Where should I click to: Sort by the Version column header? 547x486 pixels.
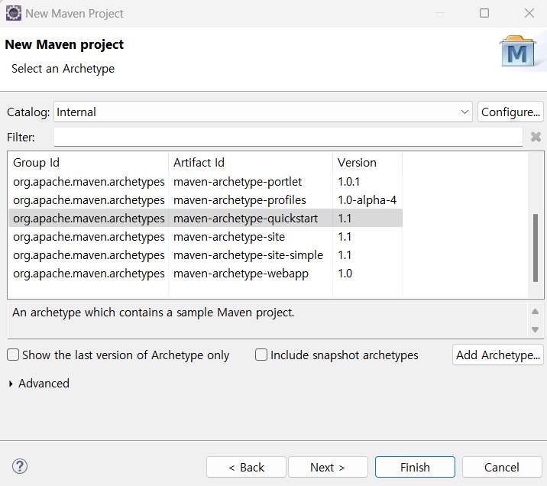point(367,163)
